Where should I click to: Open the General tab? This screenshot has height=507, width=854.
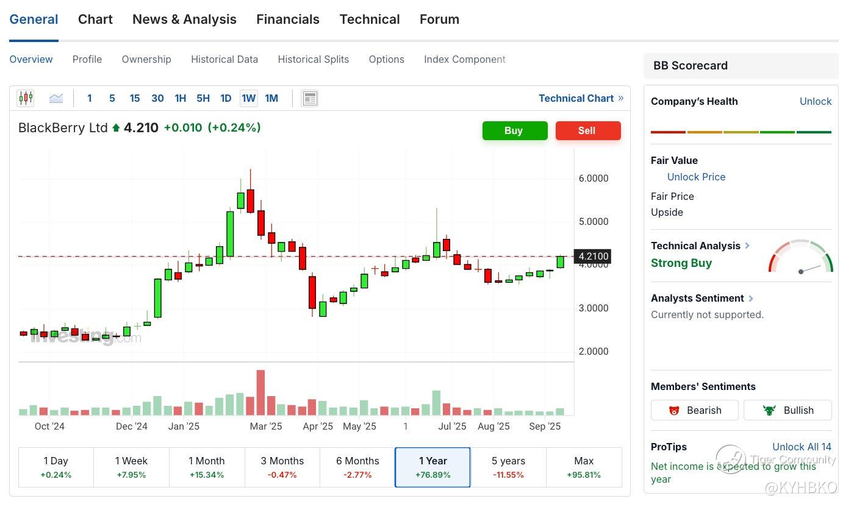(34, 19)
